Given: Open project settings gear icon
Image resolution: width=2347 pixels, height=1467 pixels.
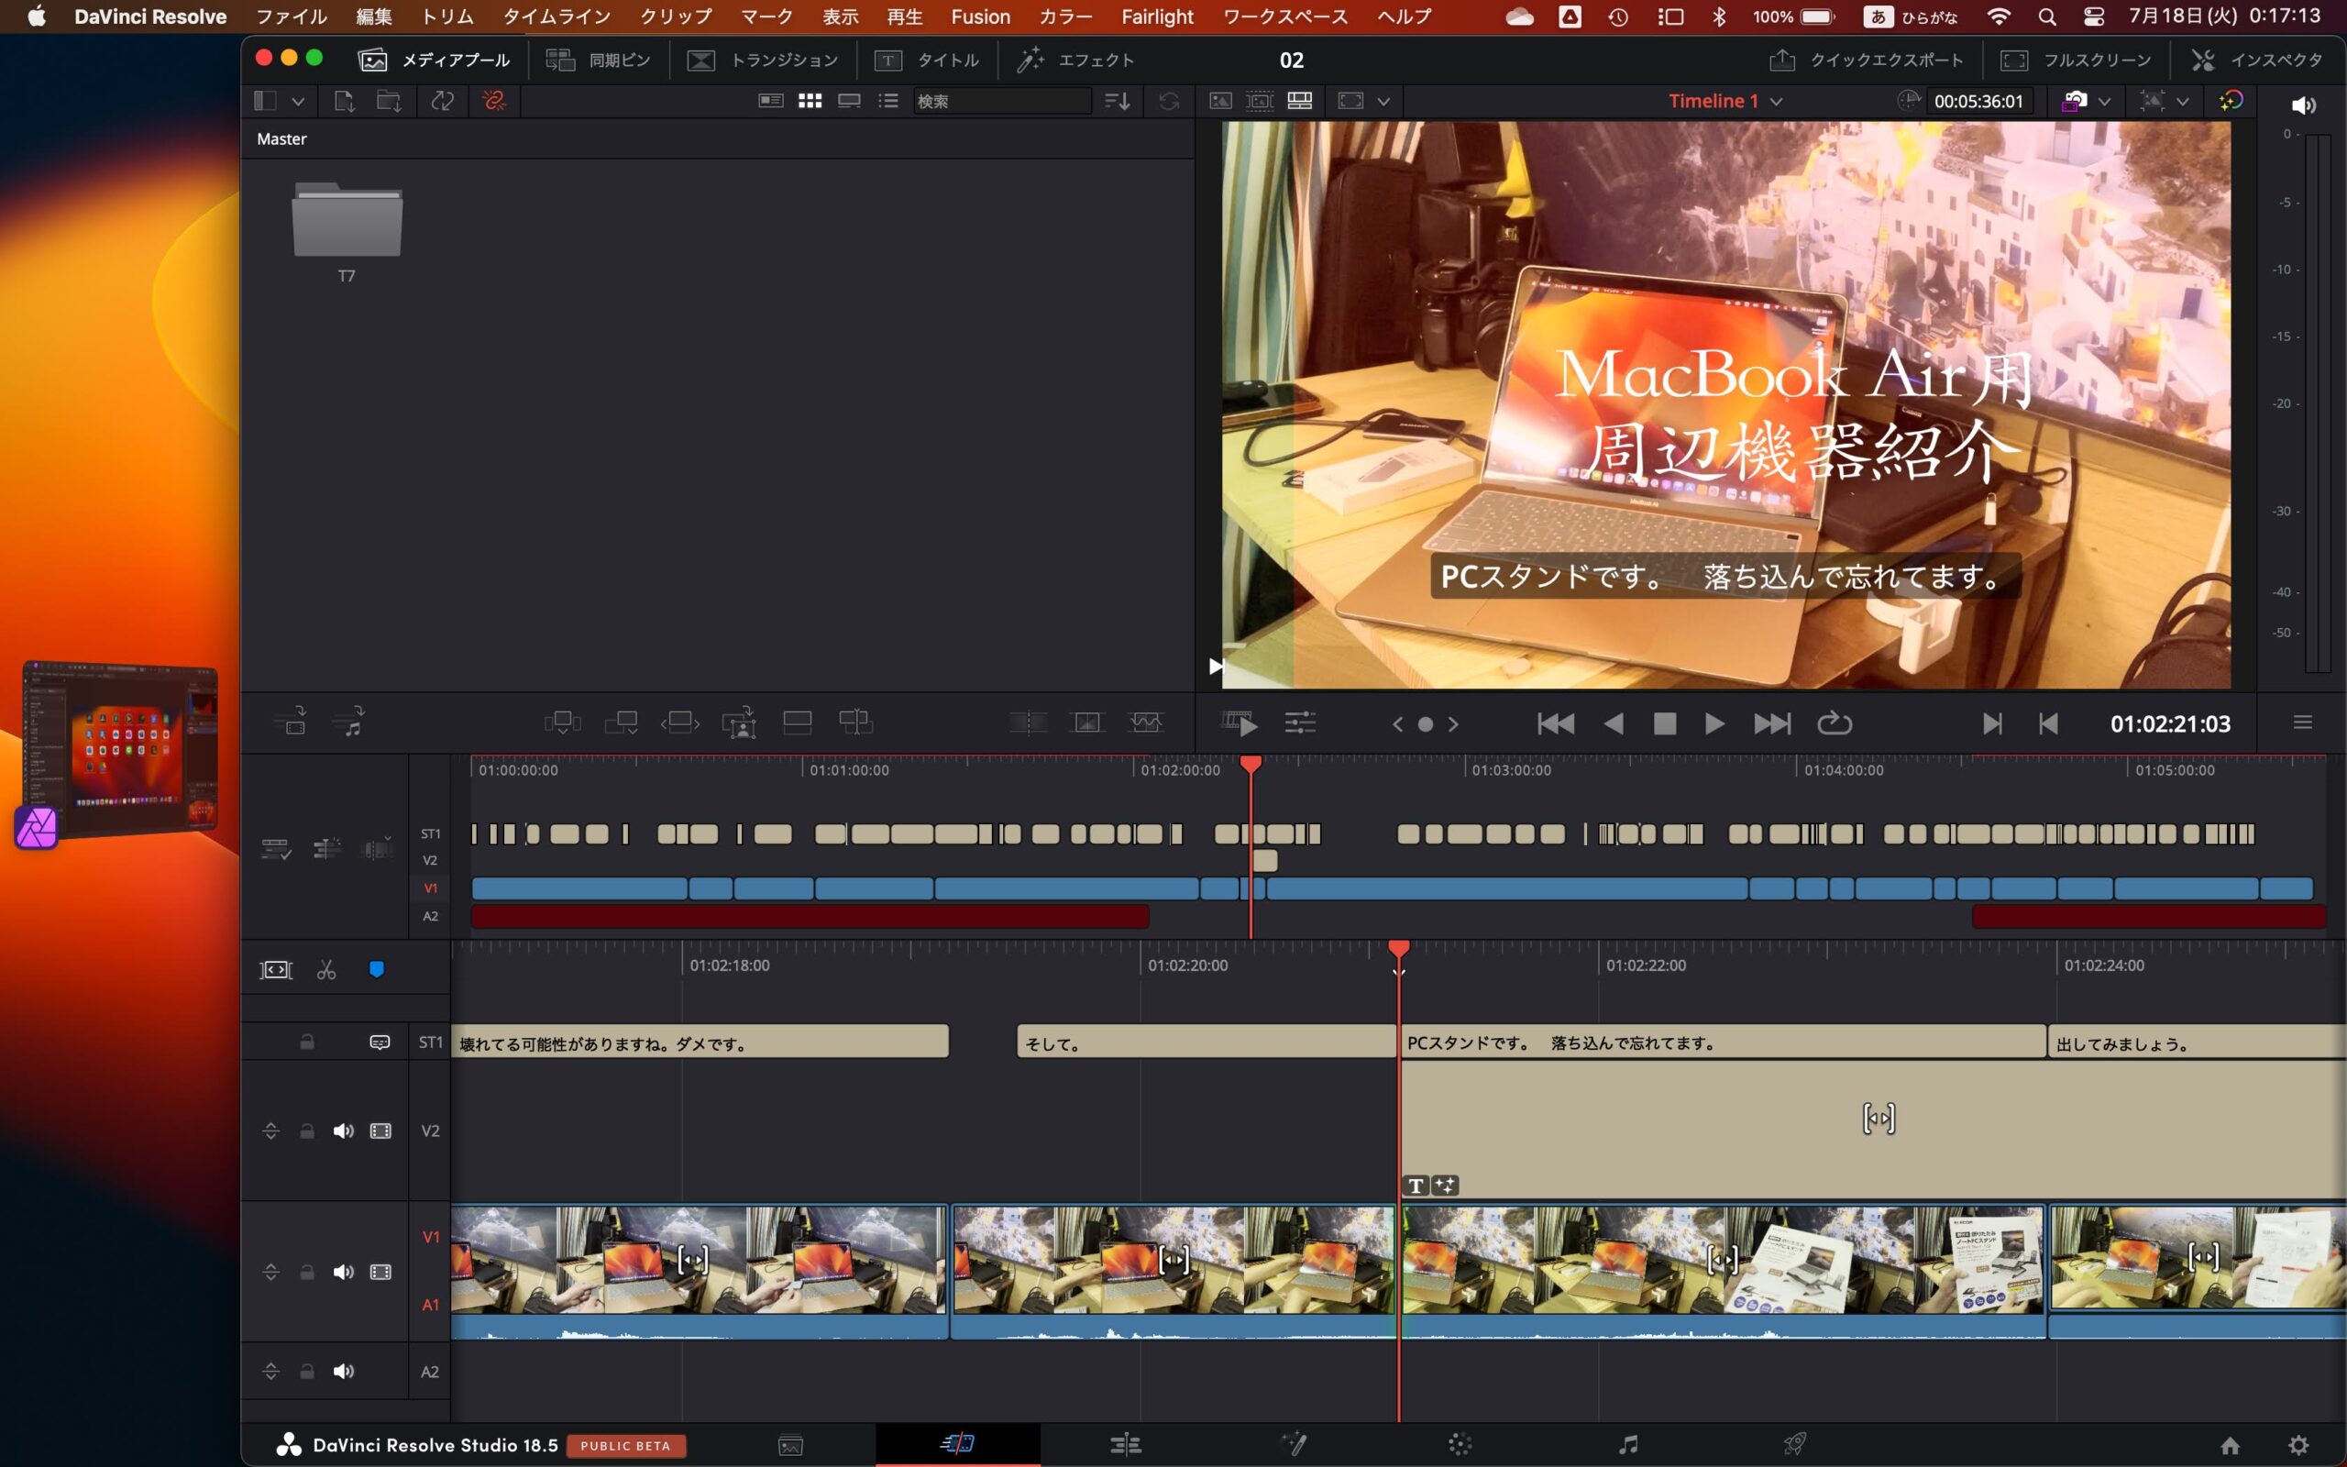Looking at the screenshot, I should click(x=2297, y=1445).
